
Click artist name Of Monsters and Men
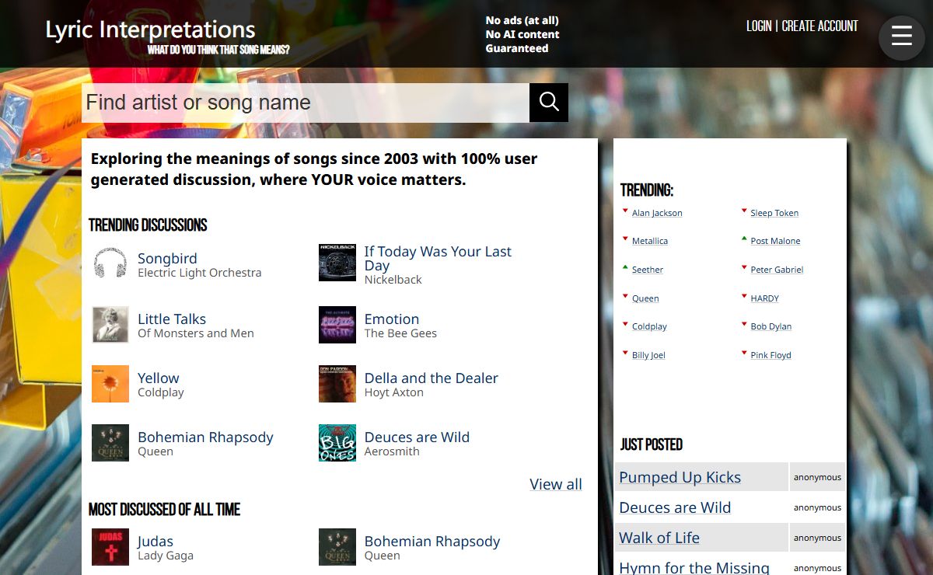(196, 333)
